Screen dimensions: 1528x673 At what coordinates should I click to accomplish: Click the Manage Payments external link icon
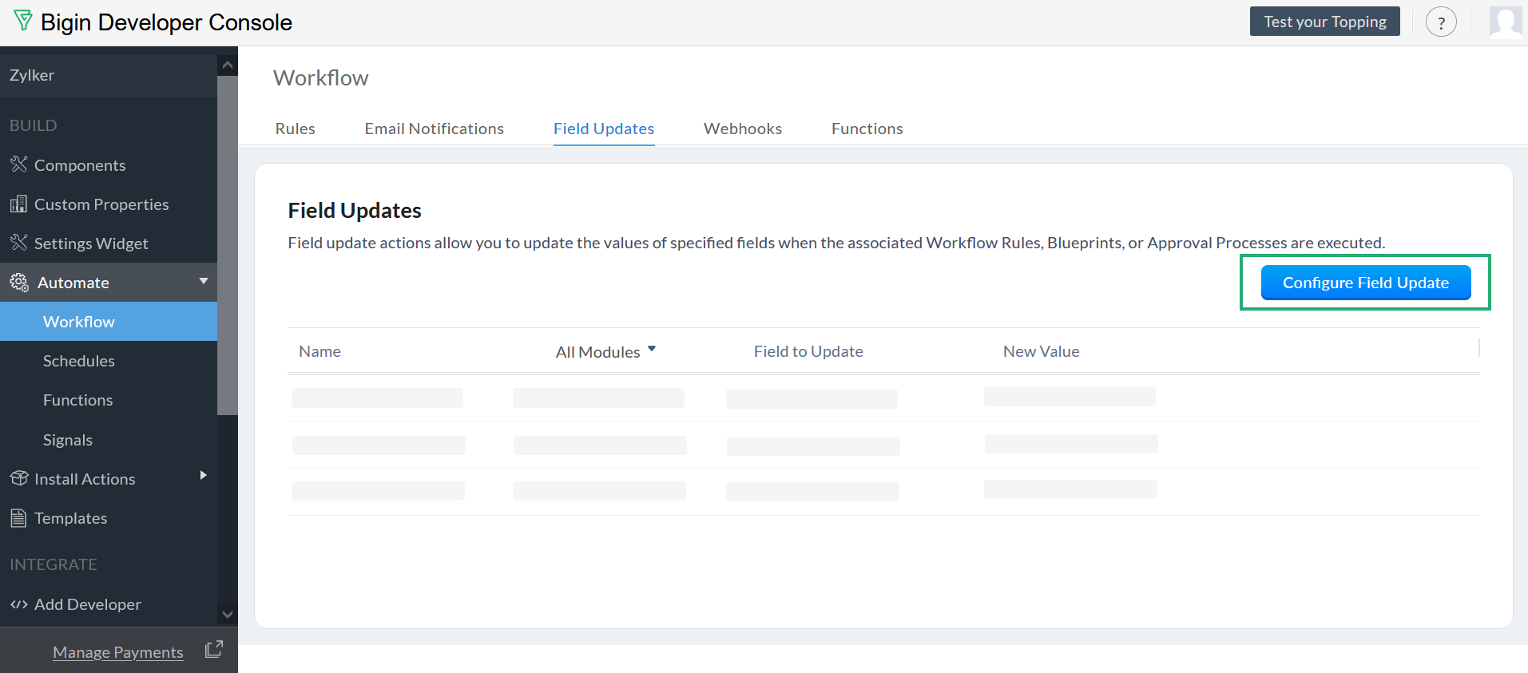(213, 650)
